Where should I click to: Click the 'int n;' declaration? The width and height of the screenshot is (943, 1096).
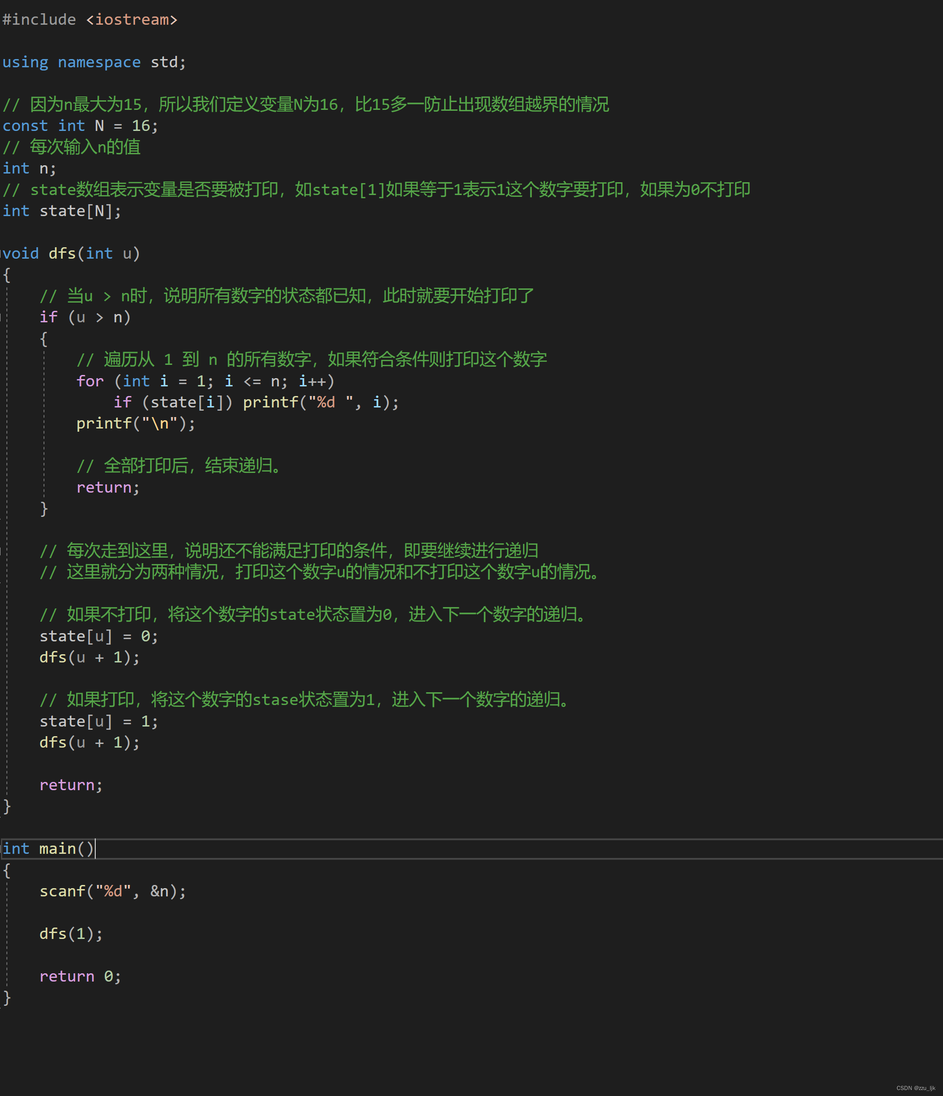click(x=29, y=169)
